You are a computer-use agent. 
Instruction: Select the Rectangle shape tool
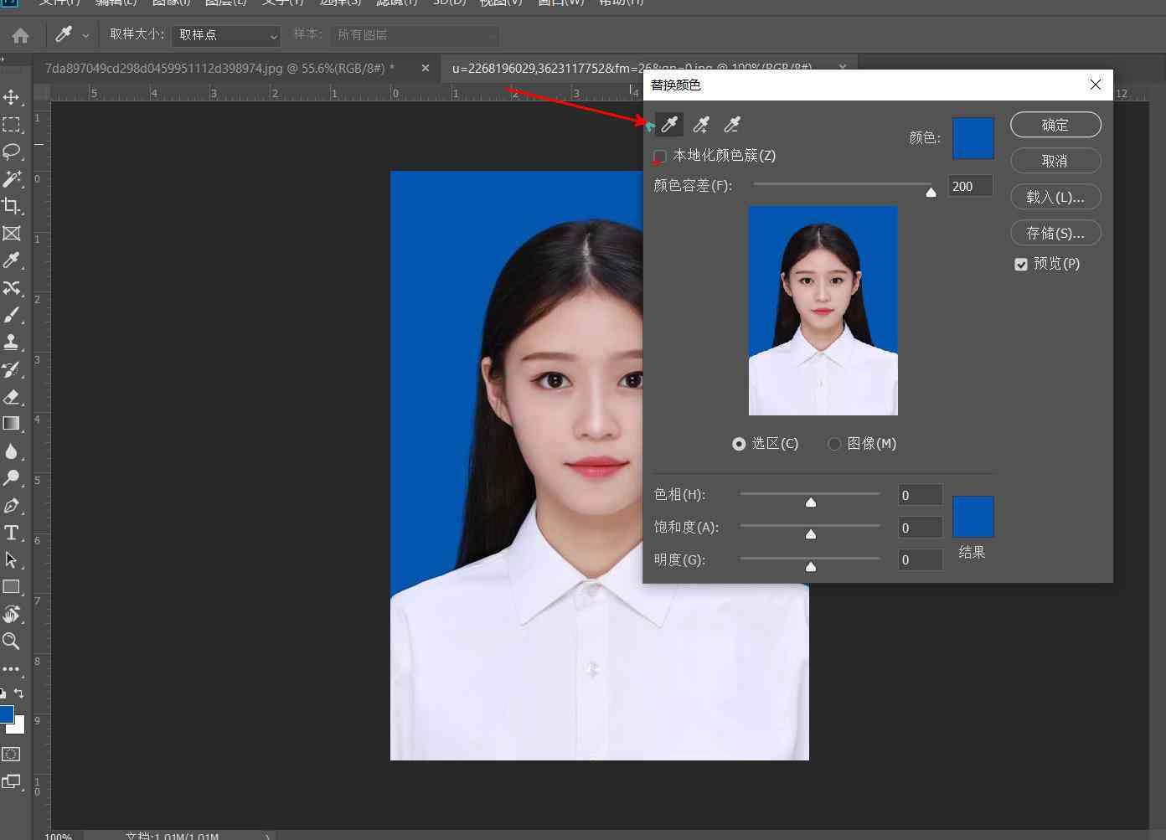click(x=12, y=587)
